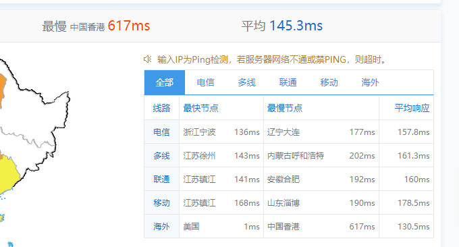Click the 202ms value
The width and height of the screenshot is (459, 247).
click(x=362, y=156)
